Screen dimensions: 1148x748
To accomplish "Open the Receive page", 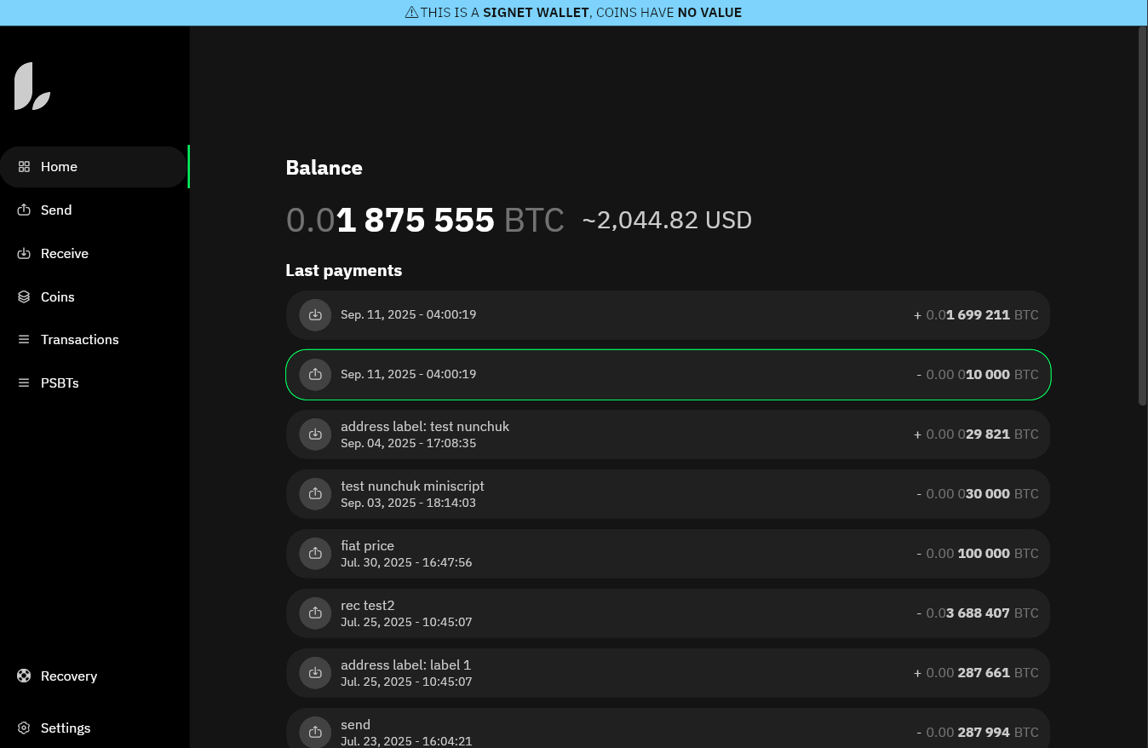I will (x=64, y=254).
